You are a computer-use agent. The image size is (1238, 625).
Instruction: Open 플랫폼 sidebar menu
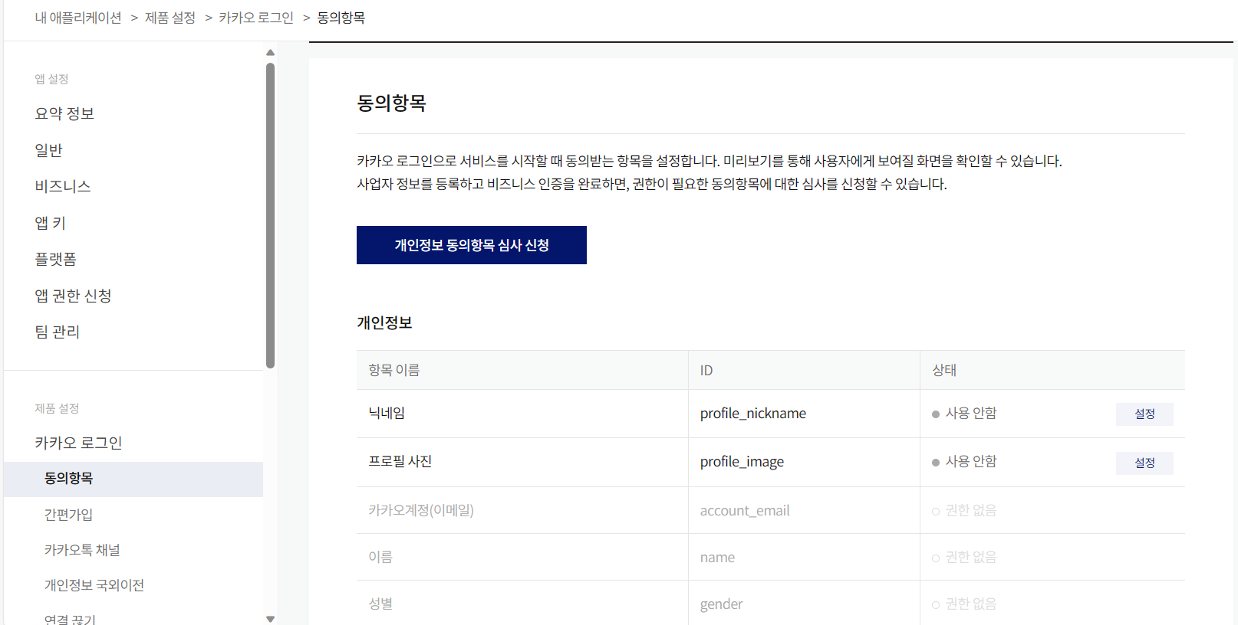pos(56,259)
